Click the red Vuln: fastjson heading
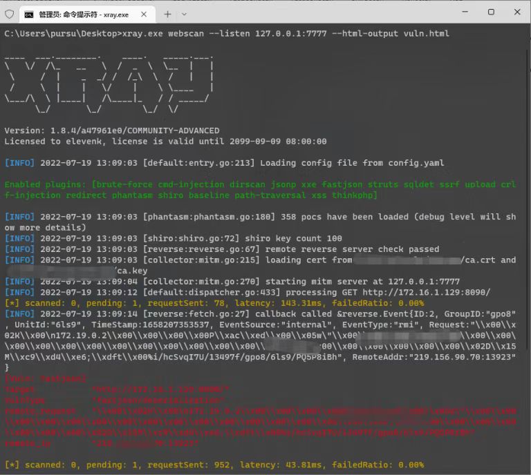Viewport: 531px width, 475px height. pyautogui.click(x=46, y=378)
